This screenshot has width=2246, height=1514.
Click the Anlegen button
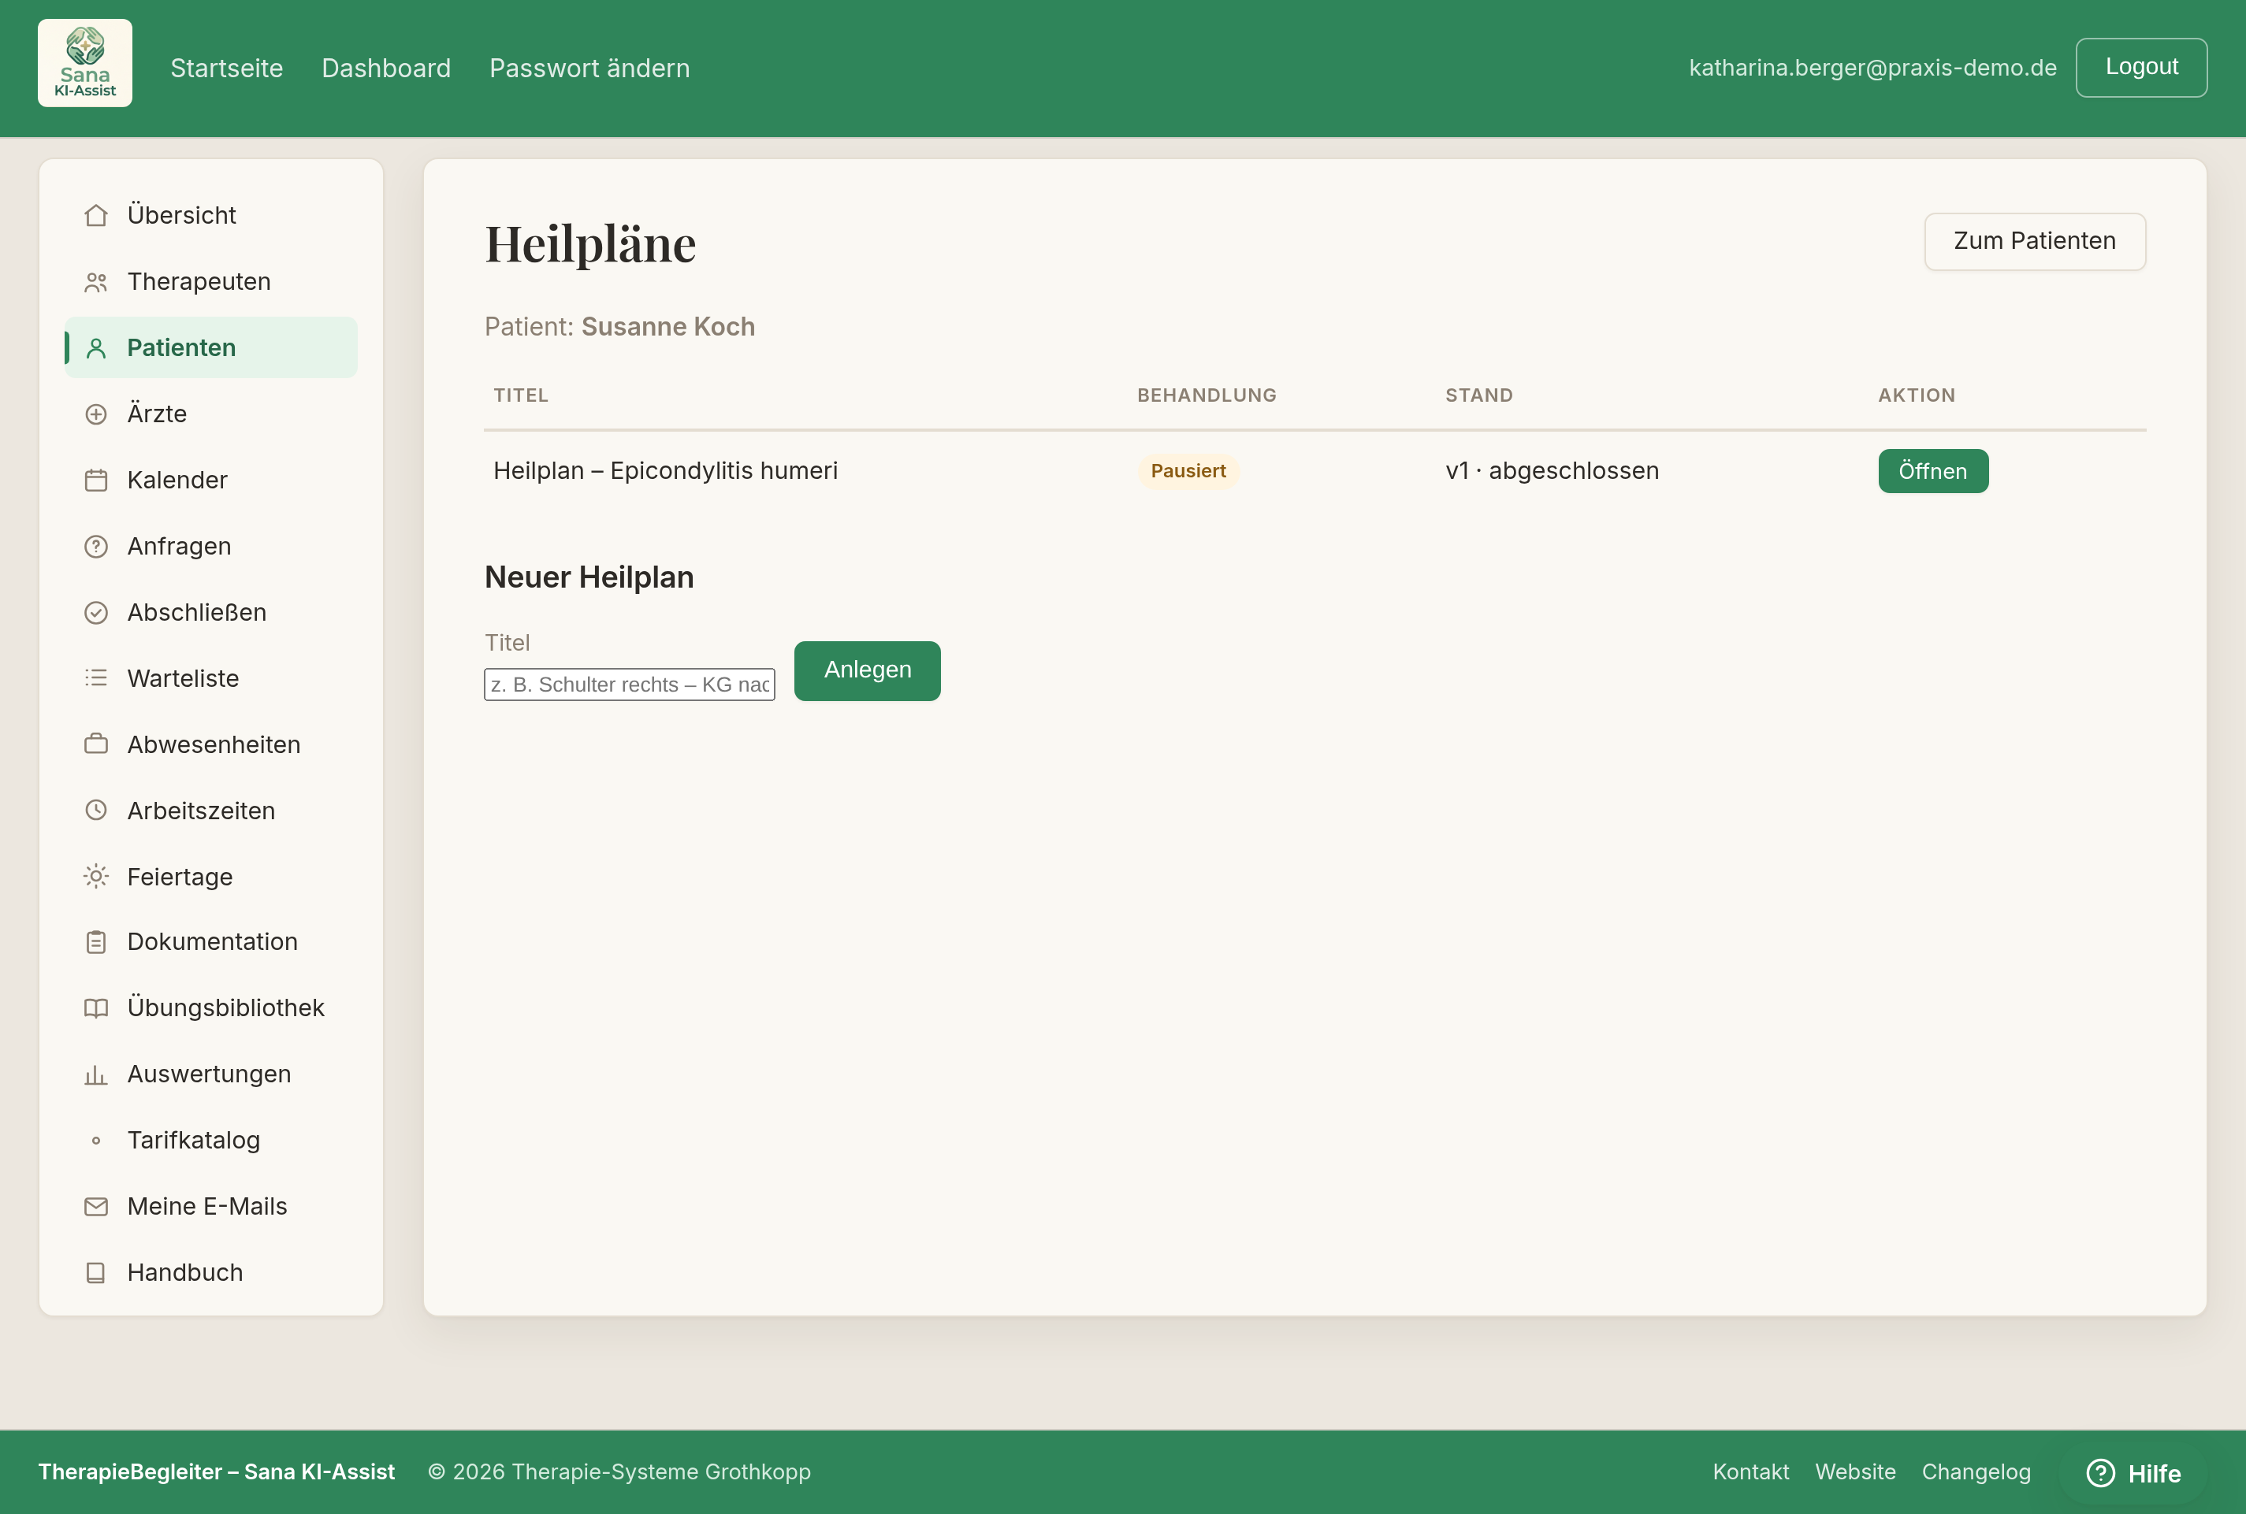click(867, 670)
